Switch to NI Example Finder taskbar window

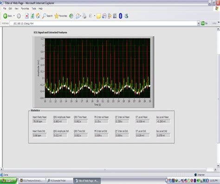59,181
